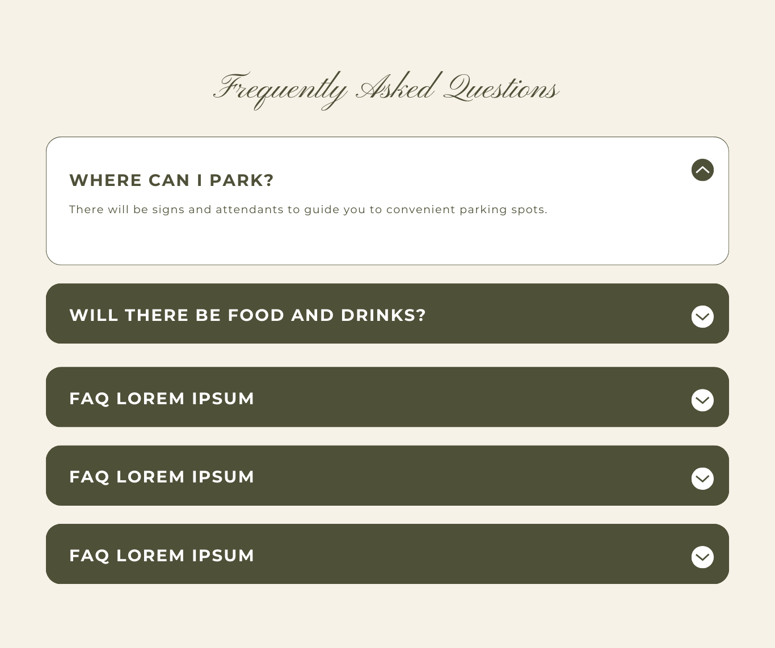Click the chevron-down icon beside the food and drinks question

pos(702,316)
